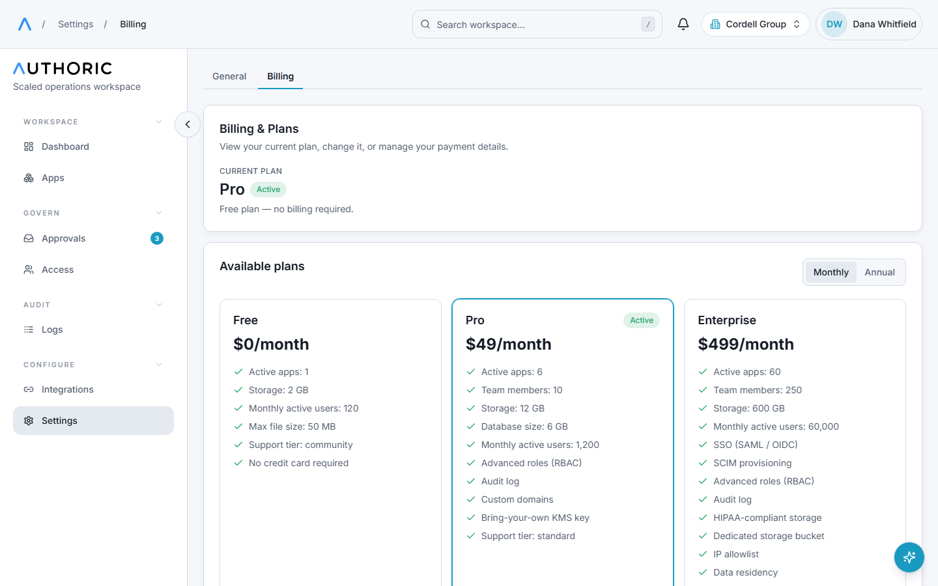Click the Apps cubes icon
The height and width of the screenshot is (586, 938).
click(29, 178)
